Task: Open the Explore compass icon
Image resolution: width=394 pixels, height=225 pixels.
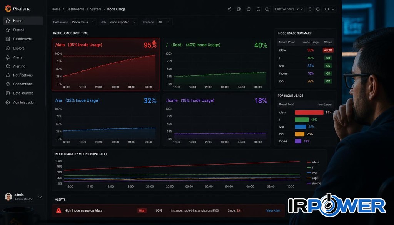Action: click(8, 48)
